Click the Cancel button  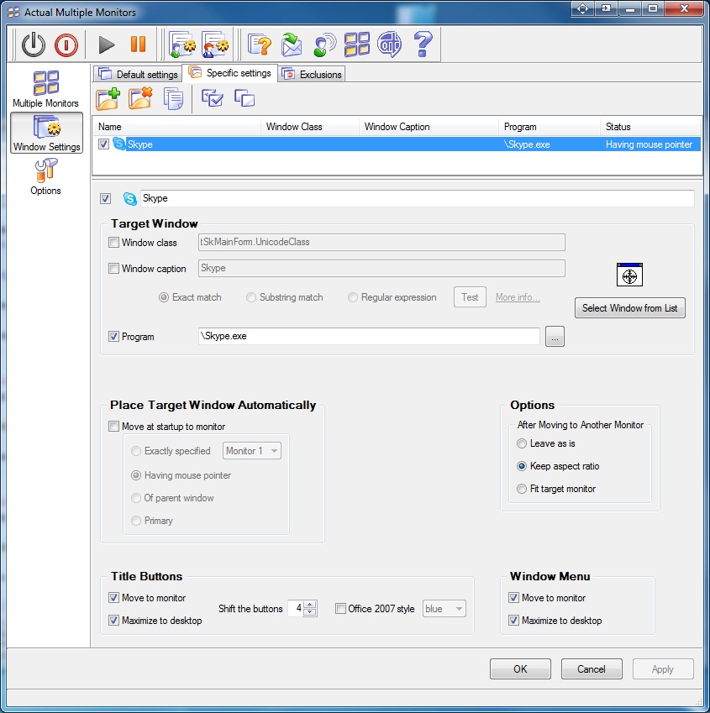(592, 668)
